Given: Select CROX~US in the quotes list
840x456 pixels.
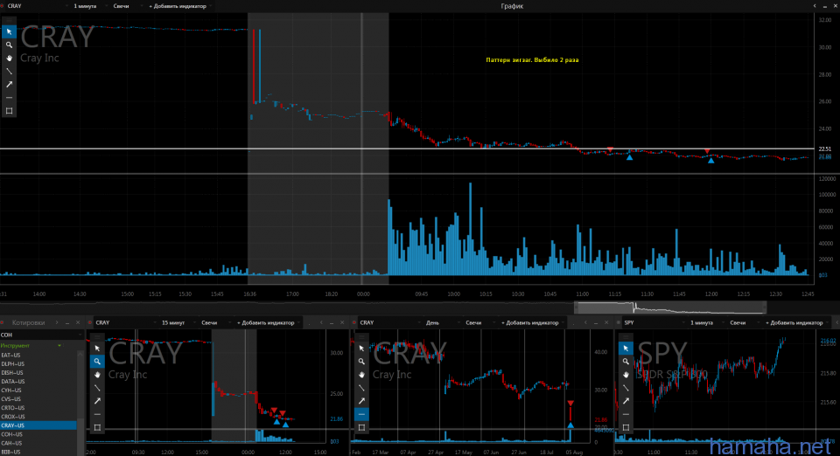Looking at the screenshot, I should [x=38, y=417].
